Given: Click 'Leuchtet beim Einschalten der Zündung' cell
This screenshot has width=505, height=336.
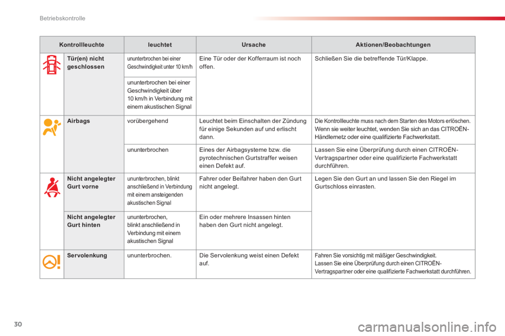Looking at the screenshot, I should click(253, 129).
